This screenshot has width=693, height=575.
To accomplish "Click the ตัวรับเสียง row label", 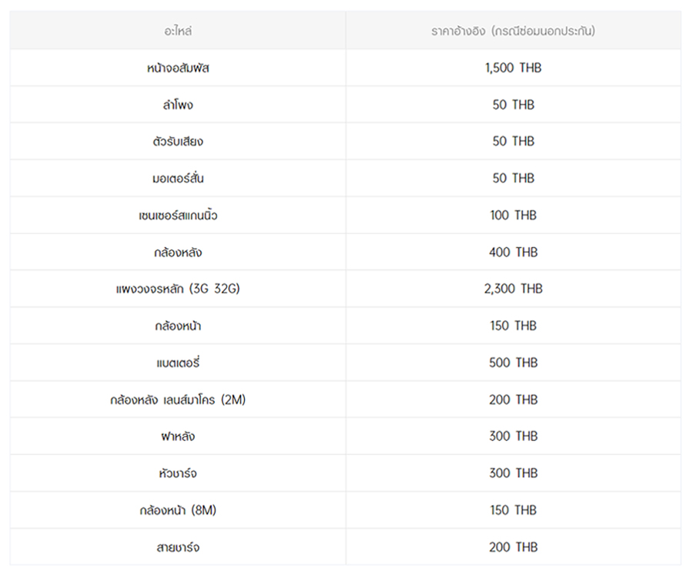I will point(178,142).
